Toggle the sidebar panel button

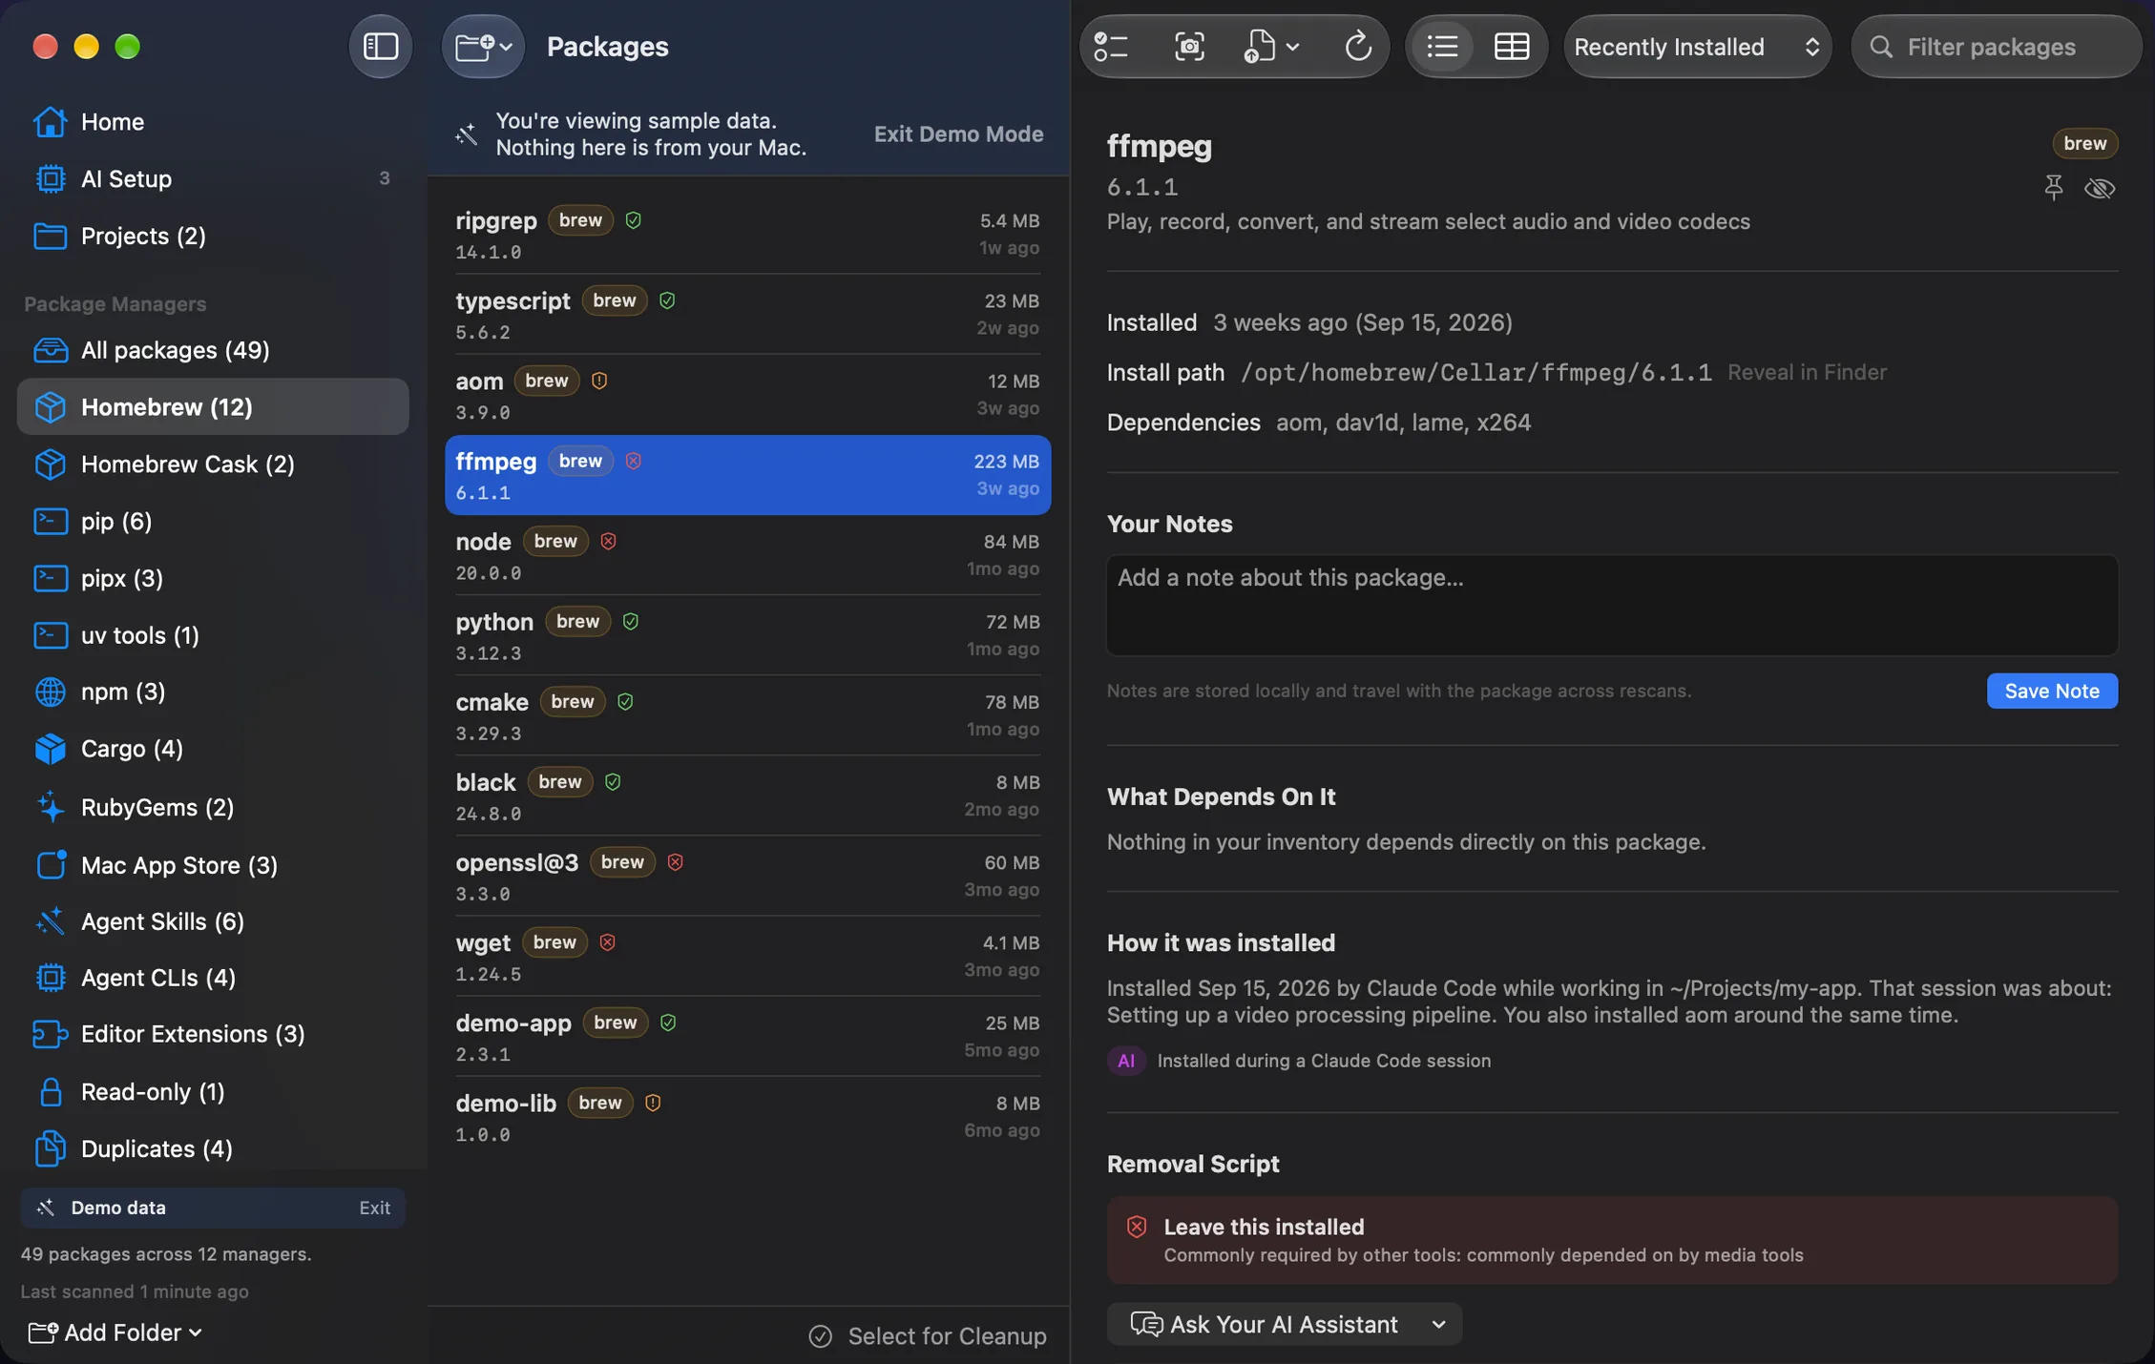380,46
